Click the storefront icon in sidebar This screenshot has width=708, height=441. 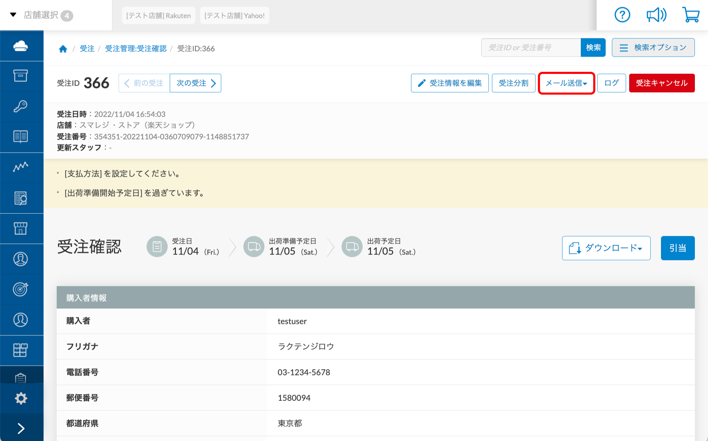(21, 228)
